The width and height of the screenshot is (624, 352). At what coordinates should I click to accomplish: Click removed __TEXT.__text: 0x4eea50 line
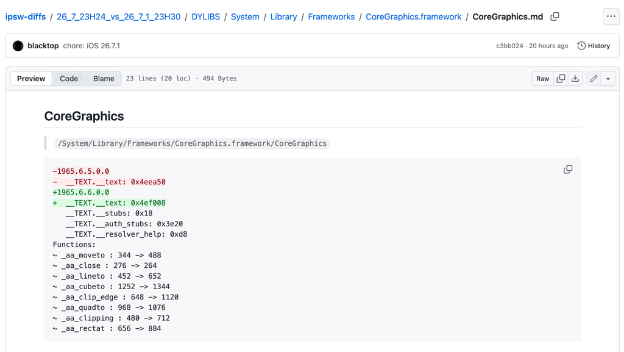[109, 182]
